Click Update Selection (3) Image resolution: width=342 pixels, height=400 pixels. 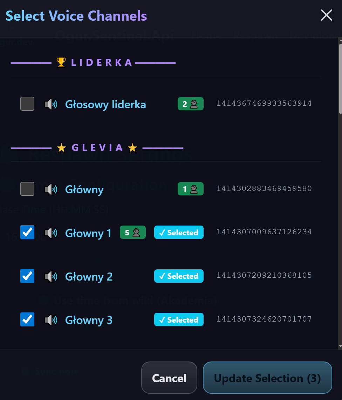click(x=267, y=378)
